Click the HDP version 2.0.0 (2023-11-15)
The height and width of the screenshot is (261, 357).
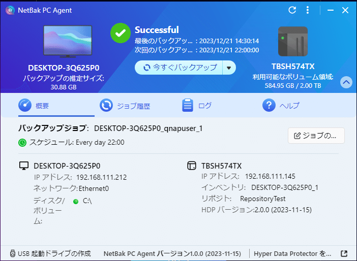283,210
